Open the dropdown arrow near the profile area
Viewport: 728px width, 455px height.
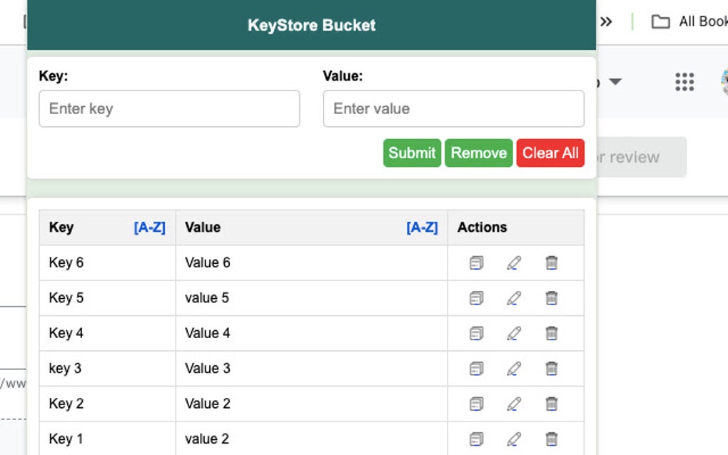(x=615, y=83)
